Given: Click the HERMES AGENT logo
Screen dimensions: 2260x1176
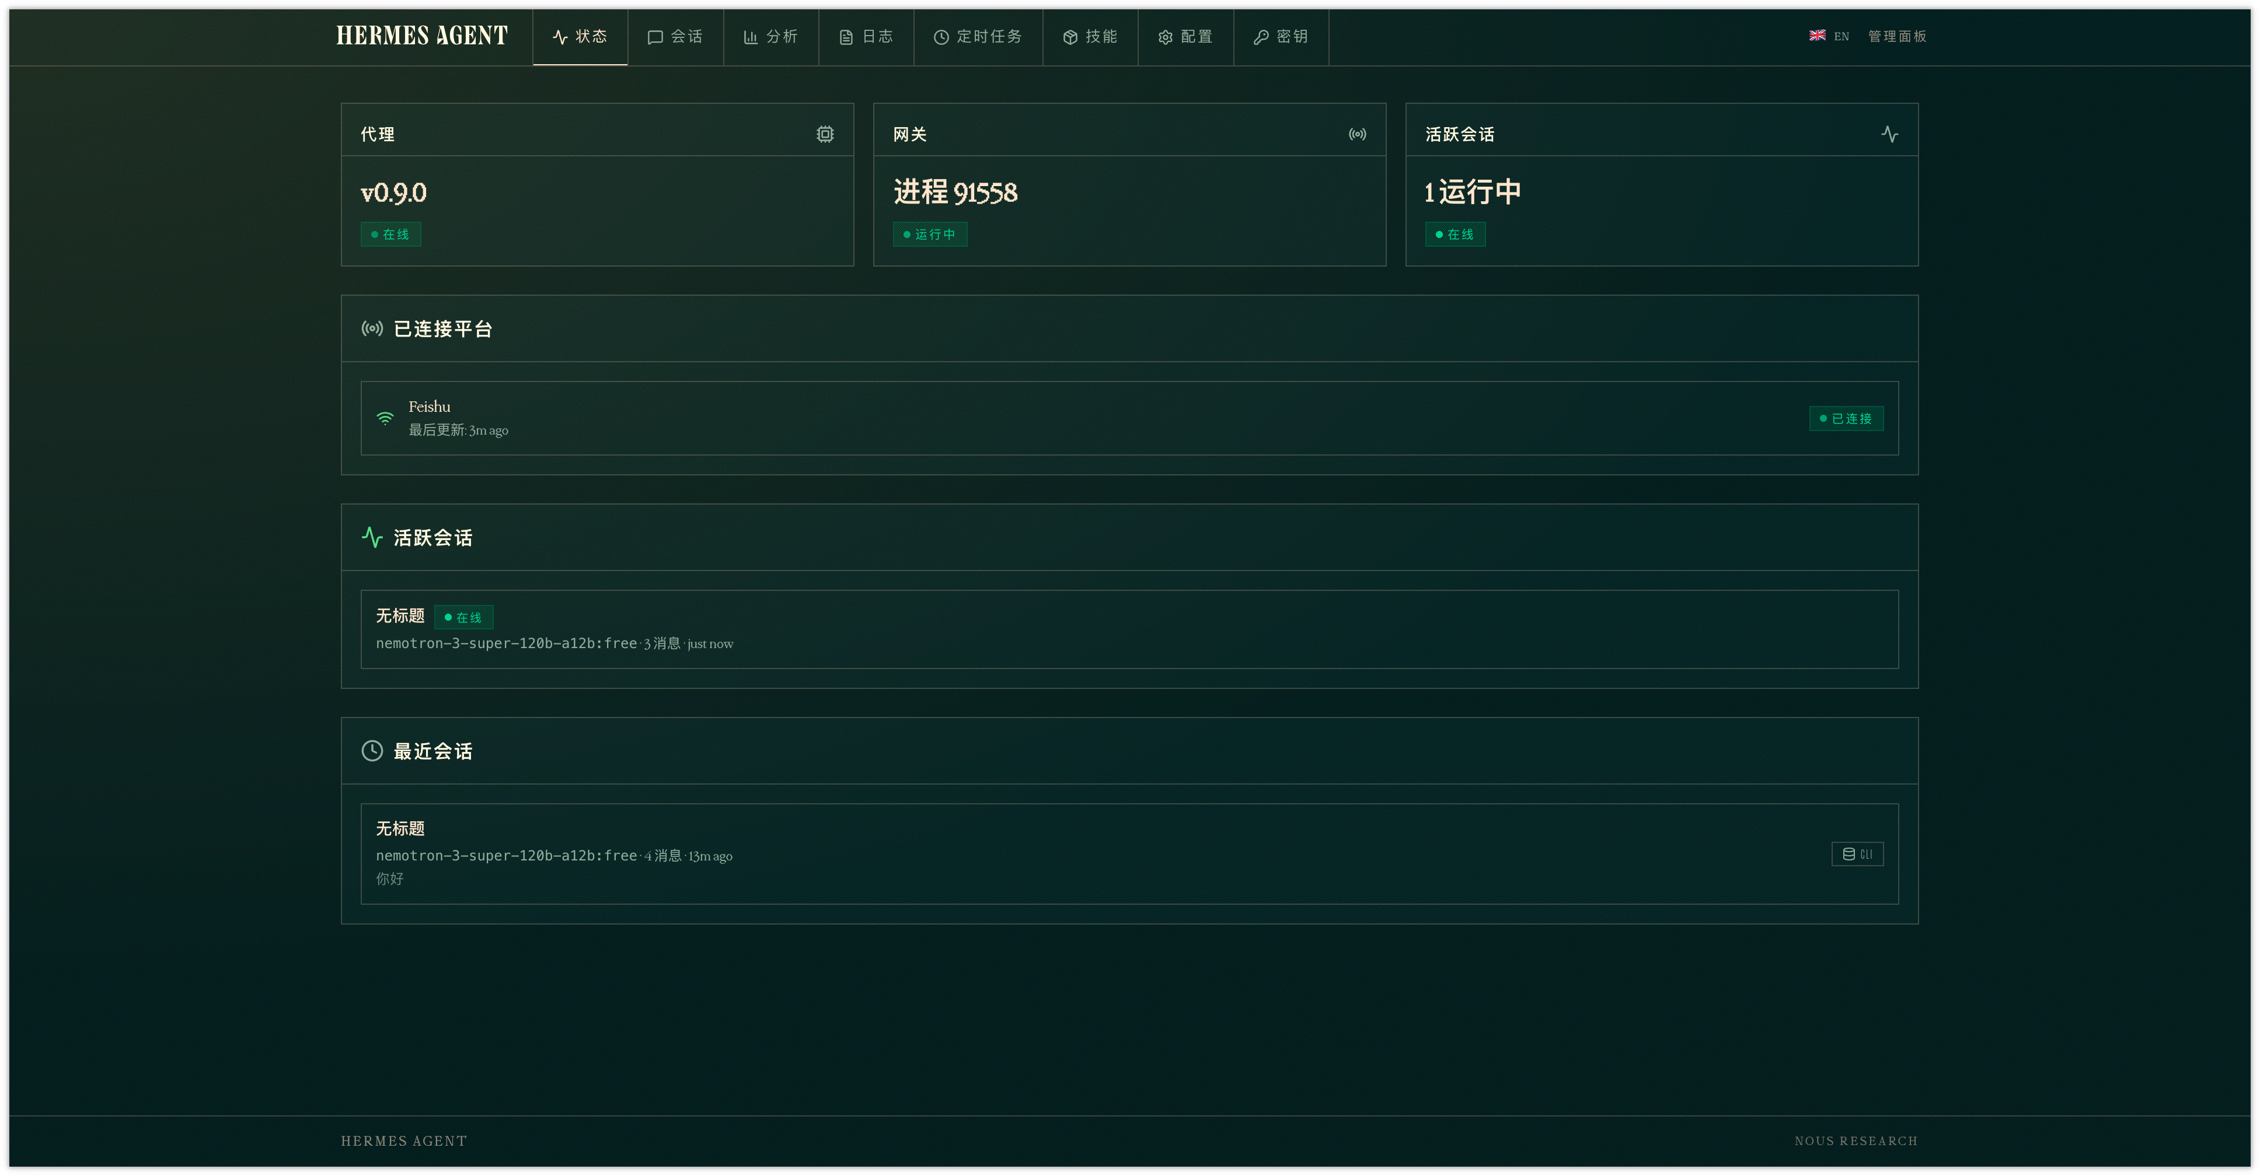Looking at the screenshot, I should coord(422,36).
